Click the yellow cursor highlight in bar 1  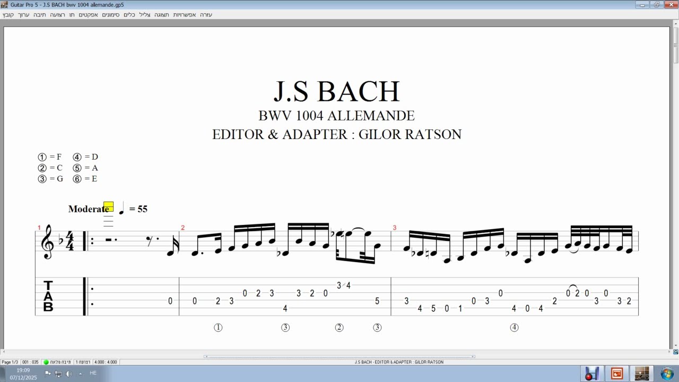pyautogui.click(x=108, y=206)
